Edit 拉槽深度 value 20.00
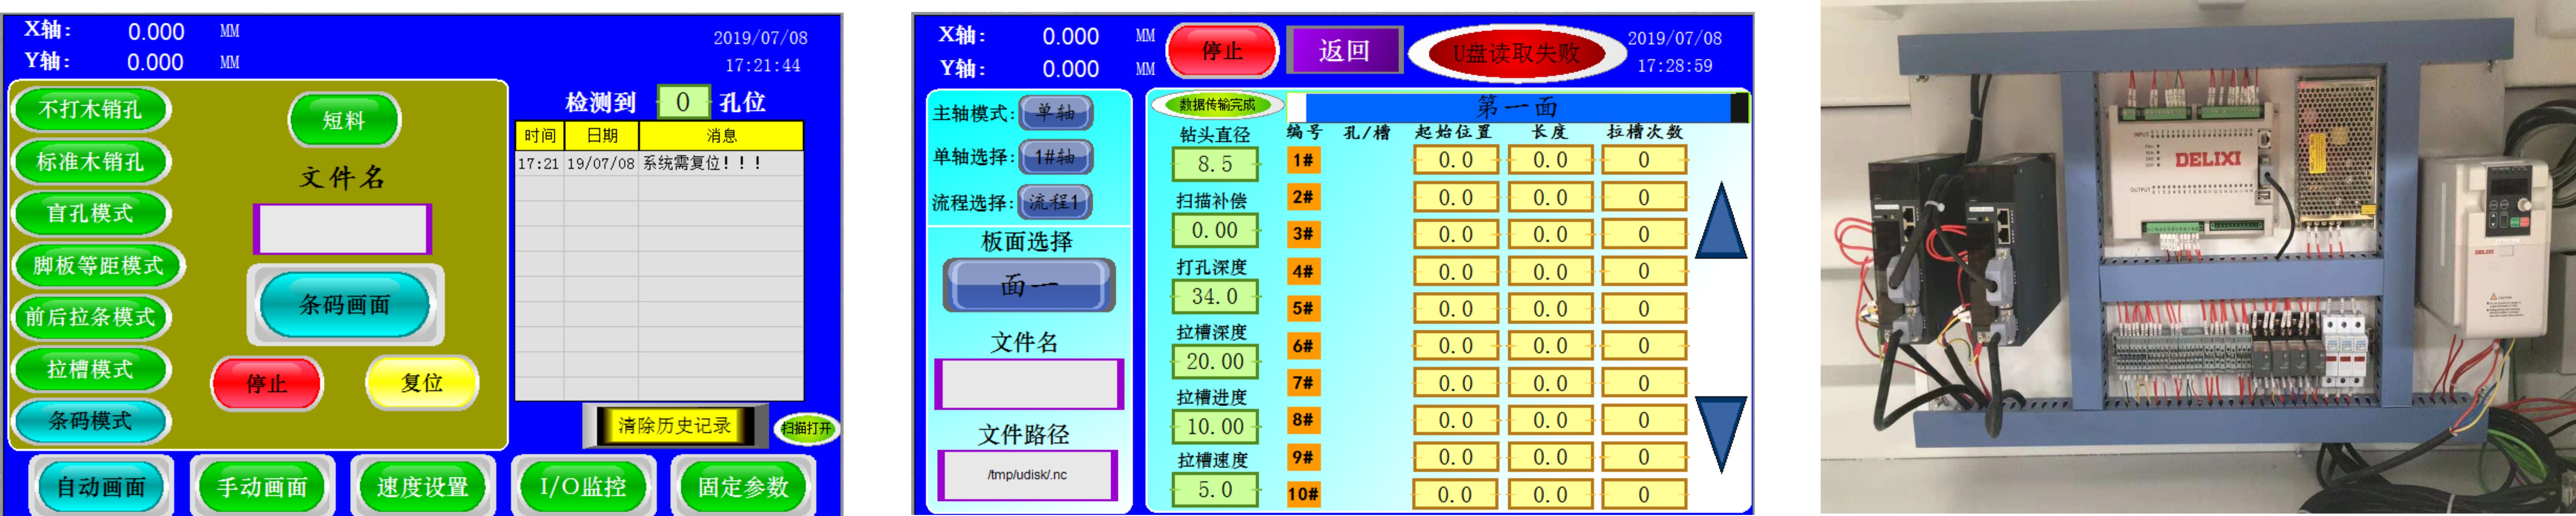The width and height of the screenshot is (2576, 516). (x=1215, y=361)
